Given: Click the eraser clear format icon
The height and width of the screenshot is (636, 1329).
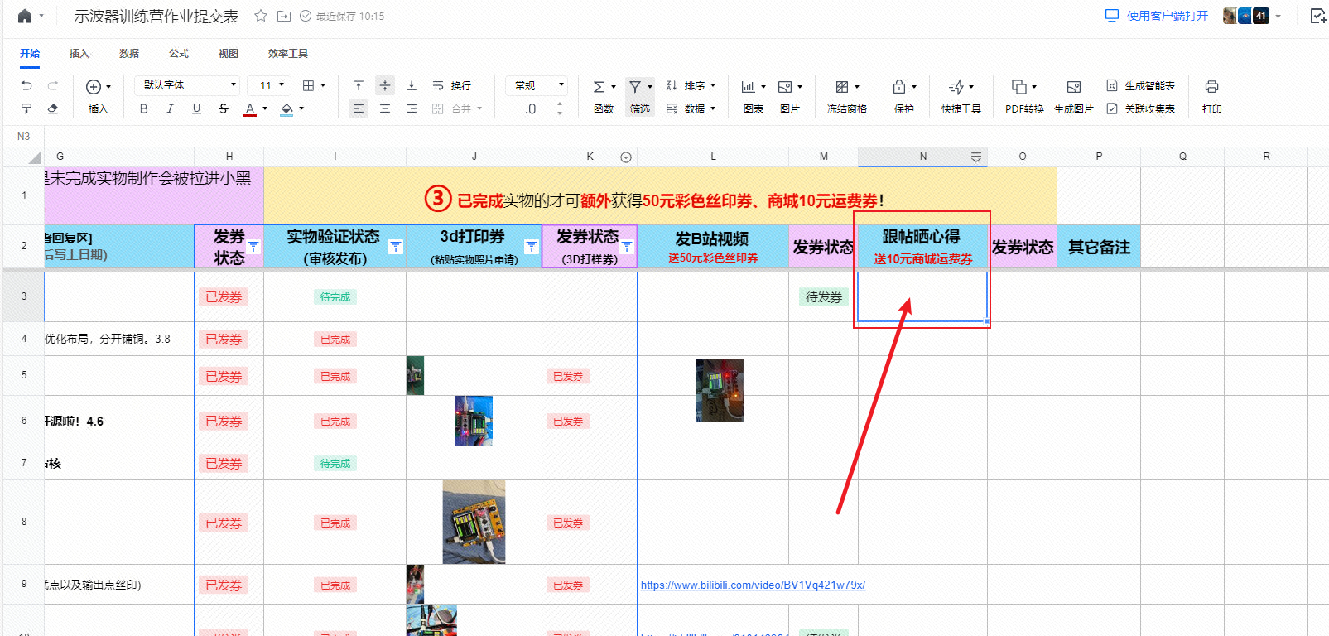Looking at the screenshot, I should click(x=53, y=108).
